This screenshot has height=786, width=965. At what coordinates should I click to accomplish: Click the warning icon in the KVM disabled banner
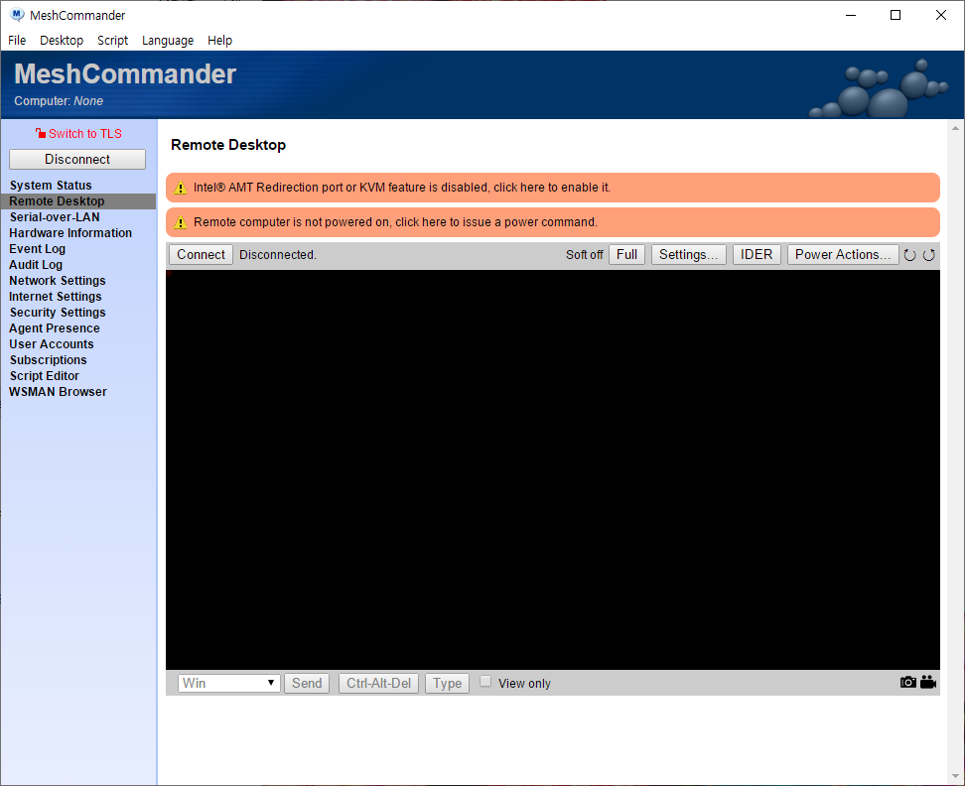tap(180, 188)
